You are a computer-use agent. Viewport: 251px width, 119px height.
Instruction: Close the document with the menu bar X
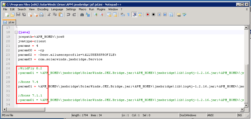[247, 9]
